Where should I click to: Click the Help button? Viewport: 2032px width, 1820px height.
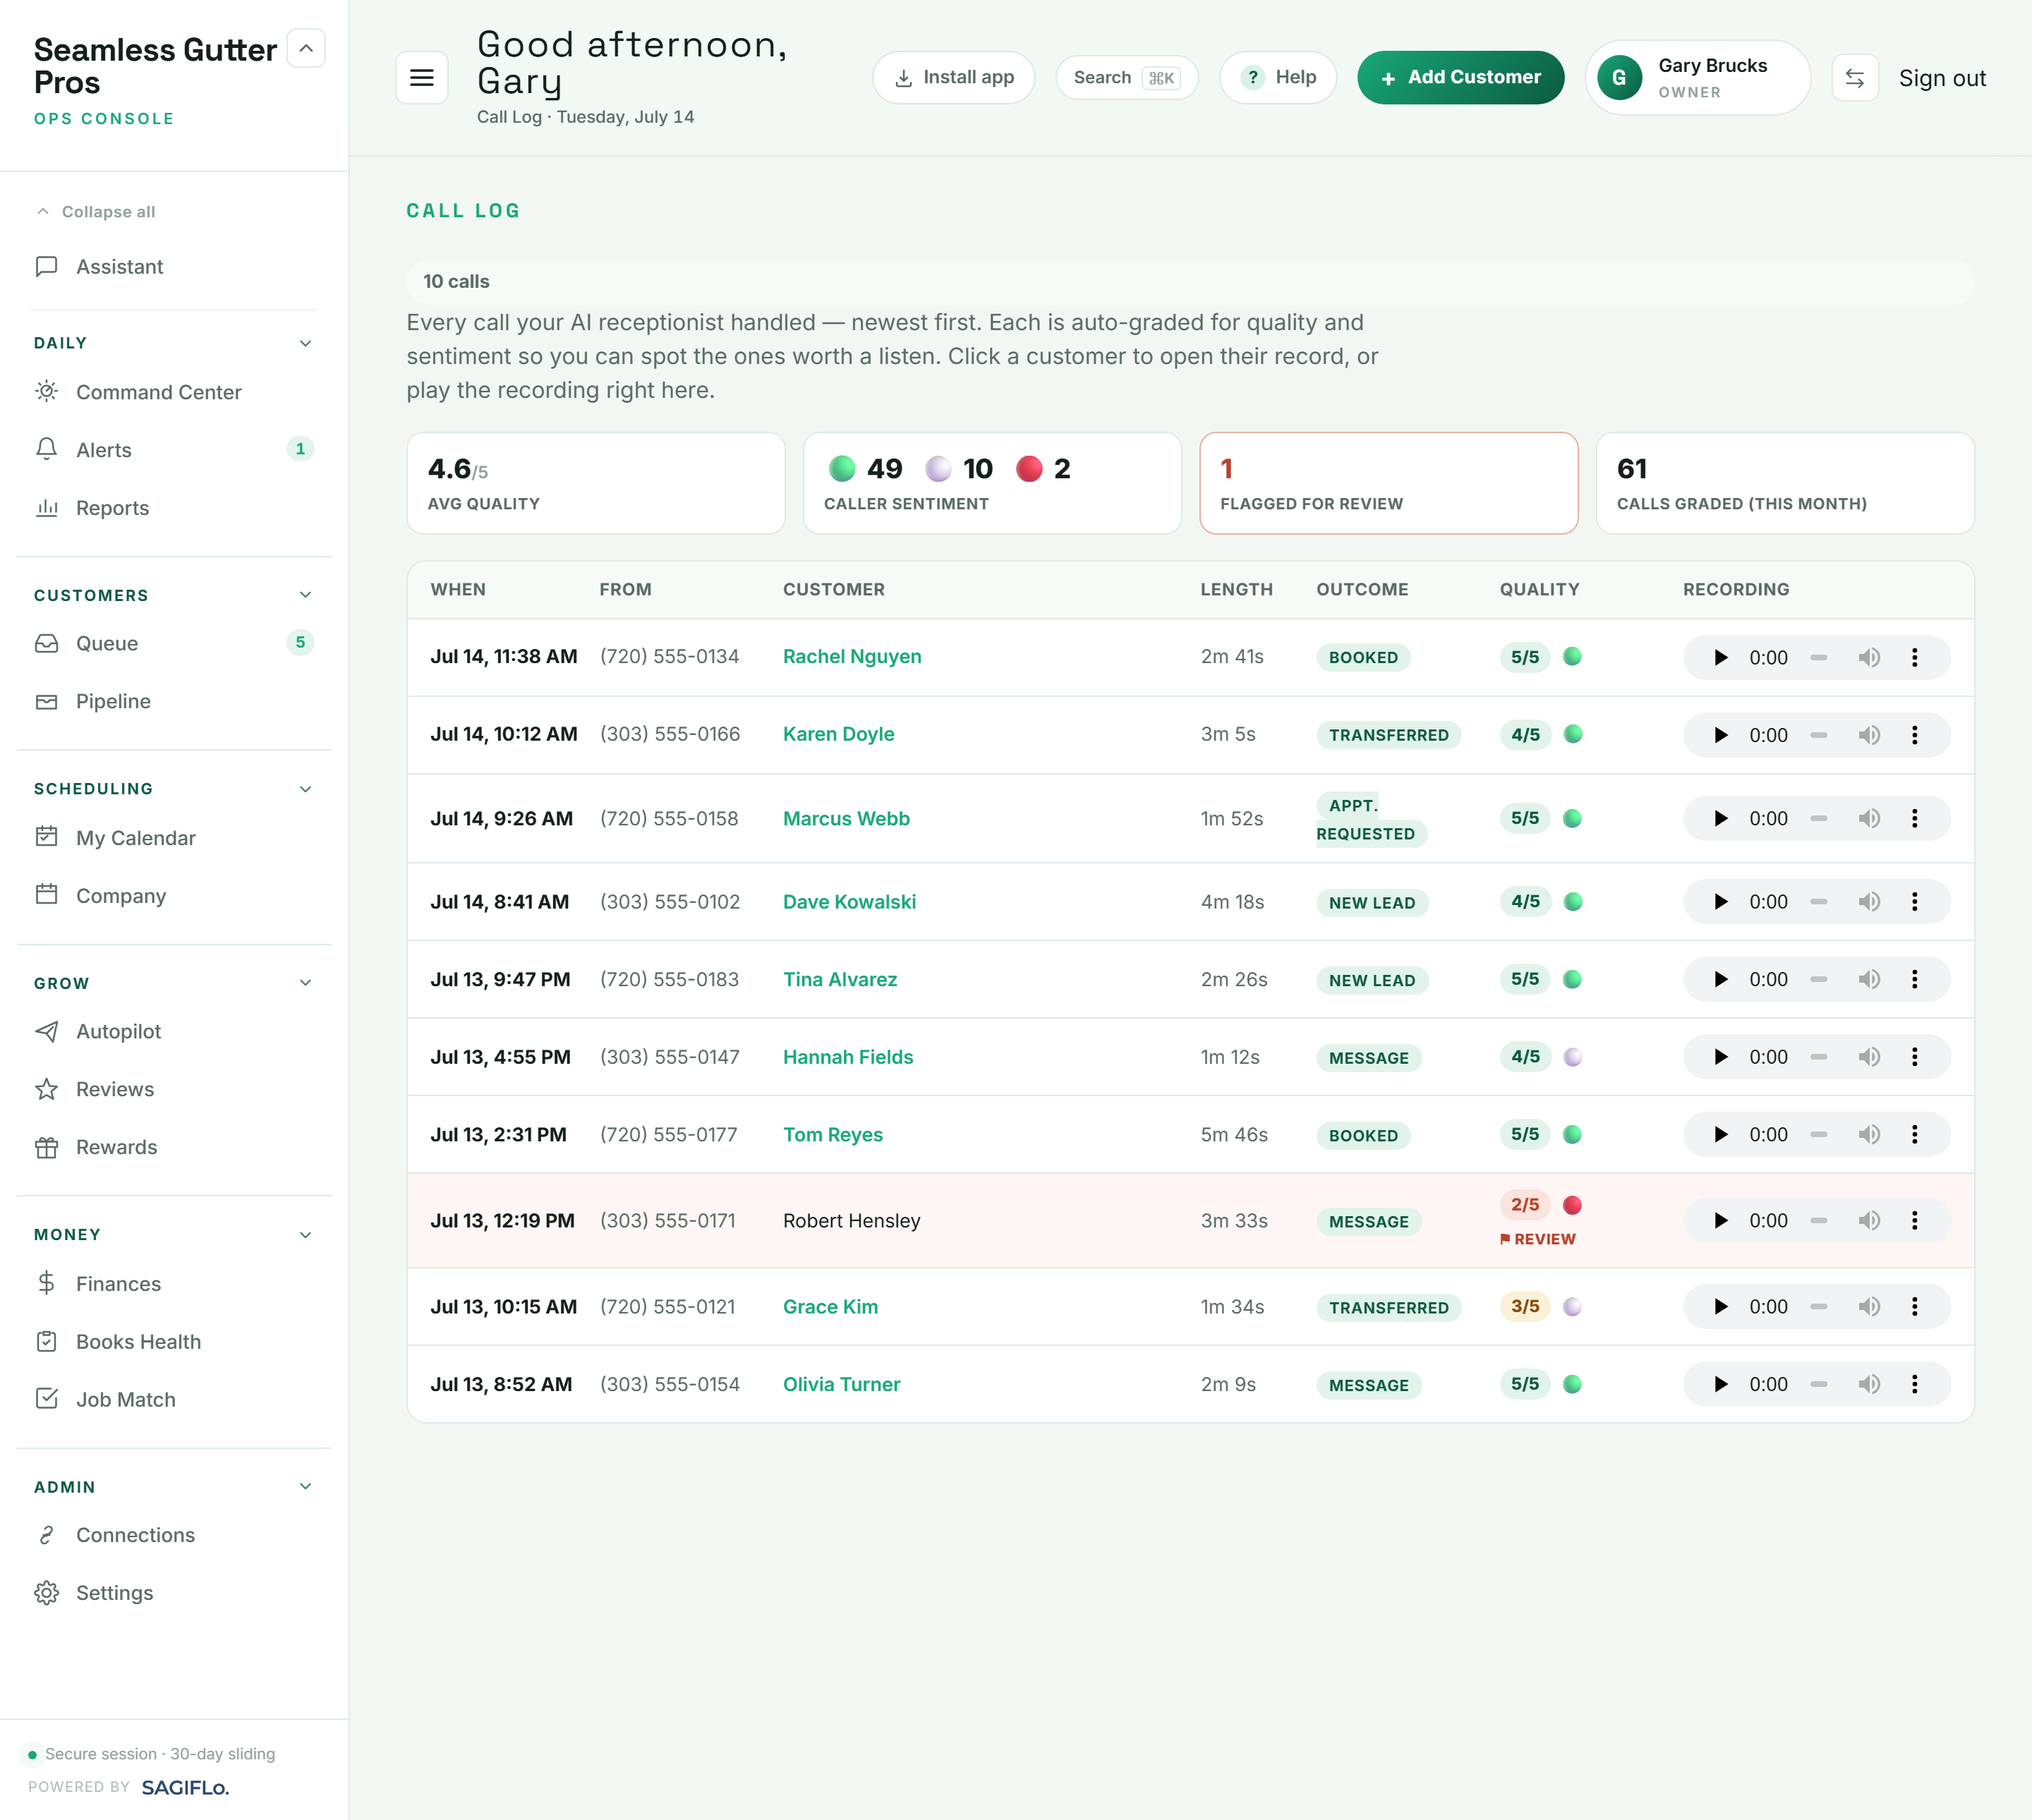1278,78
